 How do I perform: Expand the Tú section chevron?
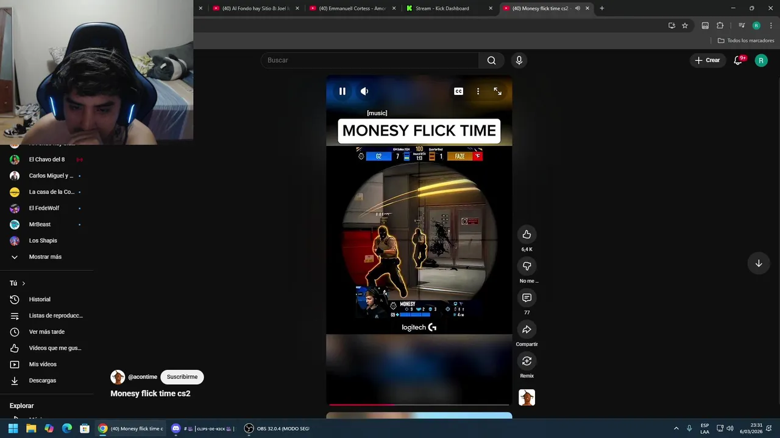[24, 283]
